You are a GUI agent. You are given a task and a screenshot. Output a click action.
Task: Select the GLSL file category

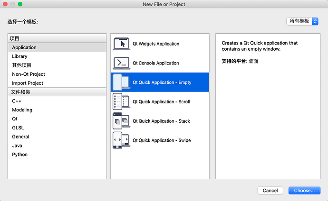(57, 128)
